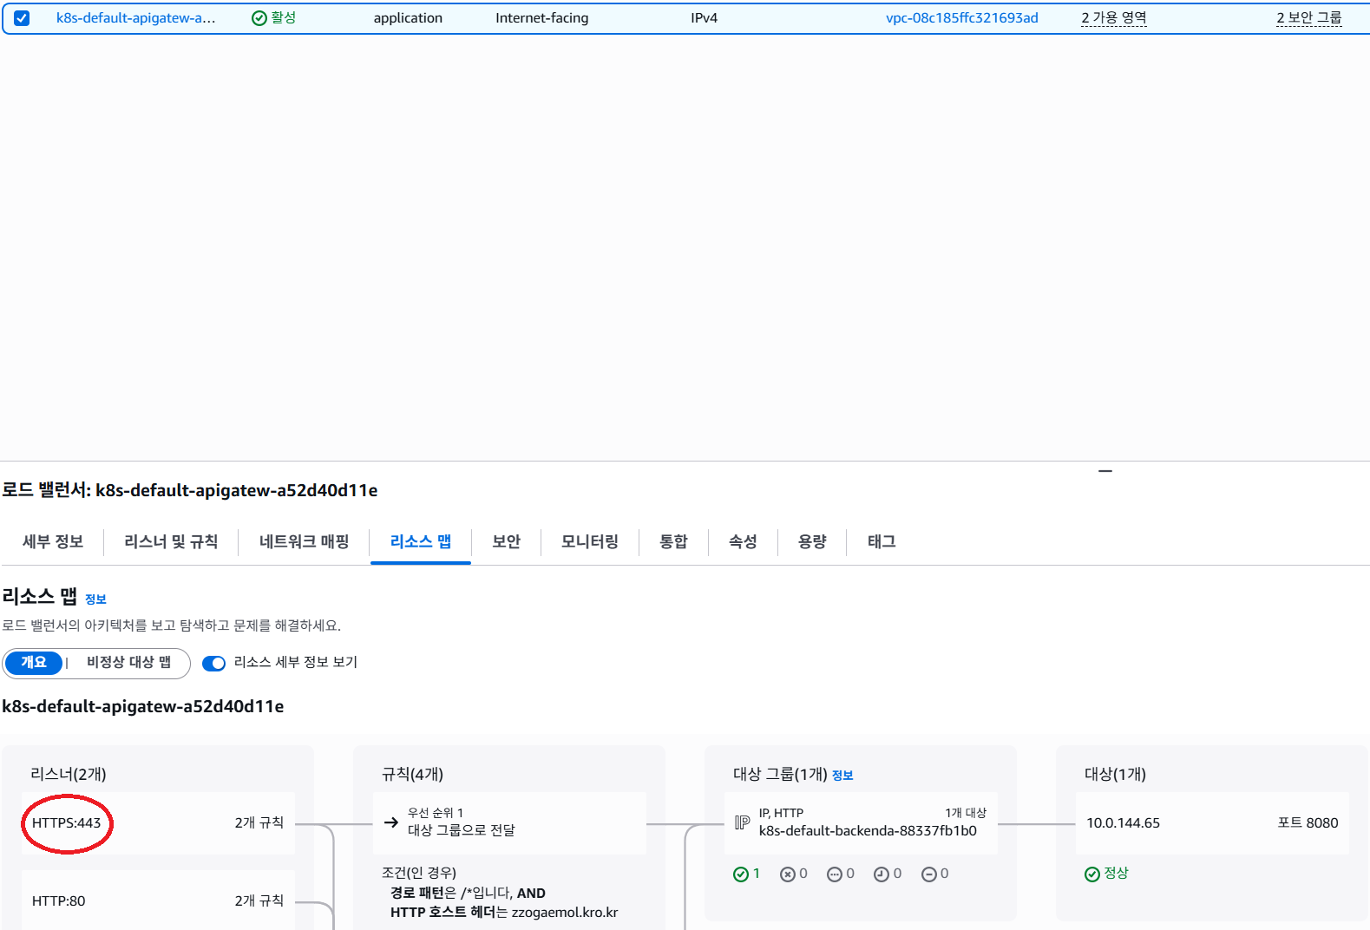The width and height of the screenshot is (1370, 930).
Task: Click the green 활성 status icon
Action: point(259,18)
